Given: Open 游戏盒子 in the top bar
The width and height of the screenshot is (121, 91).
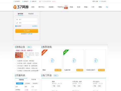Looking at the screenshot, I should click(x=25, y=2).
